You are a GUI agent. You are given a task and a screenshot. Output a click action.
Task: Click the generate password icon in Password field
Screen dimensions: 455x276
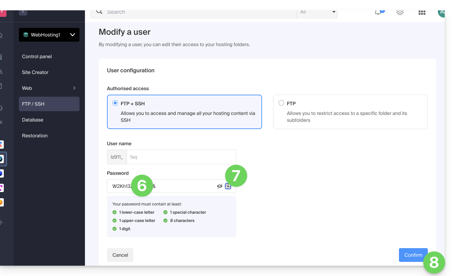[x=228, y=186]
